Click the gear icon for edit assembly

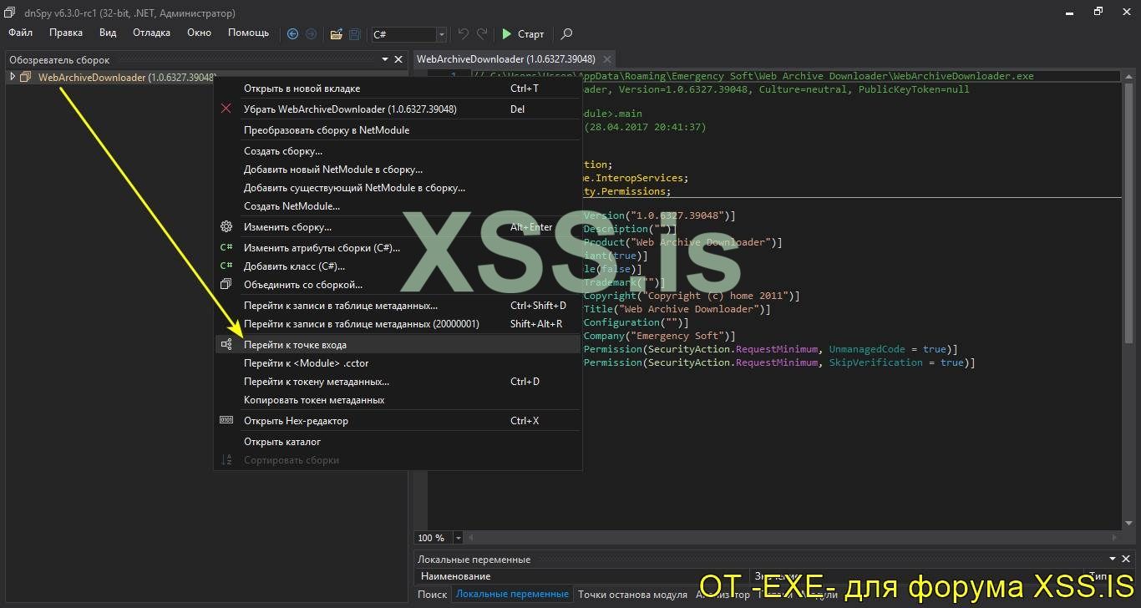point(226,227)
